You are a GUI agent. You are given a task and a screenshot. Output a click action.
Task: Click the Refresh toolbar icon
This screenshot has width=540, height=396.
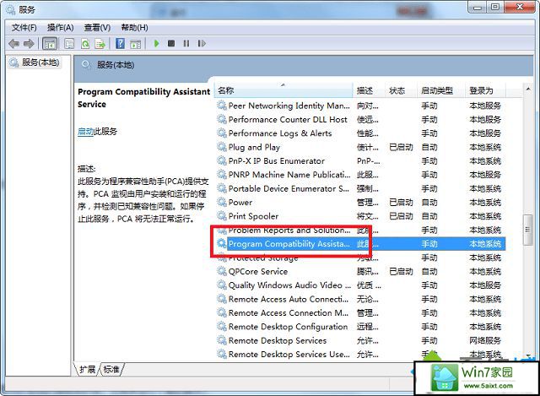click(x=85, y=44)
